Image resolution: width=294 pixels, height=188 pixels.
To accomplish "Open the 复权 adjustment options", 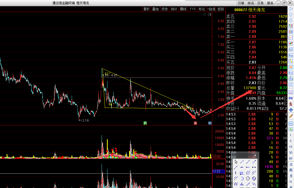I will click(x=146, y=9).
